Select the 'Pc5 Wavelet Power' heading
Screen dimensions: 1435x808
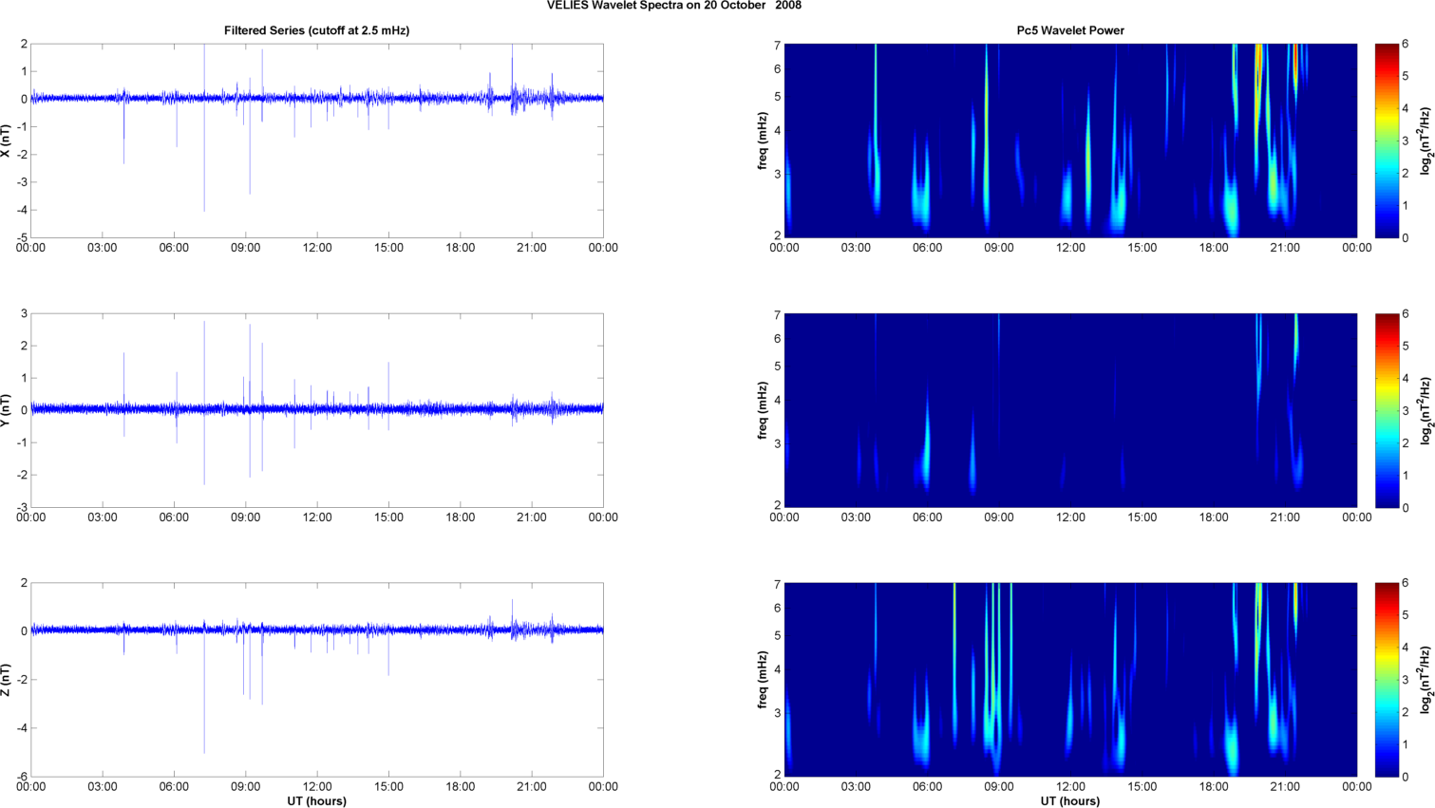tap(1070, 30)
